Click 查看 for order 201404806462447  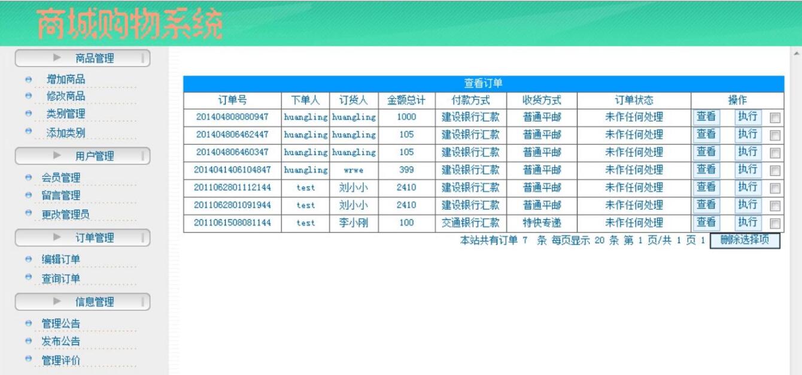click(x=706, y=134)
